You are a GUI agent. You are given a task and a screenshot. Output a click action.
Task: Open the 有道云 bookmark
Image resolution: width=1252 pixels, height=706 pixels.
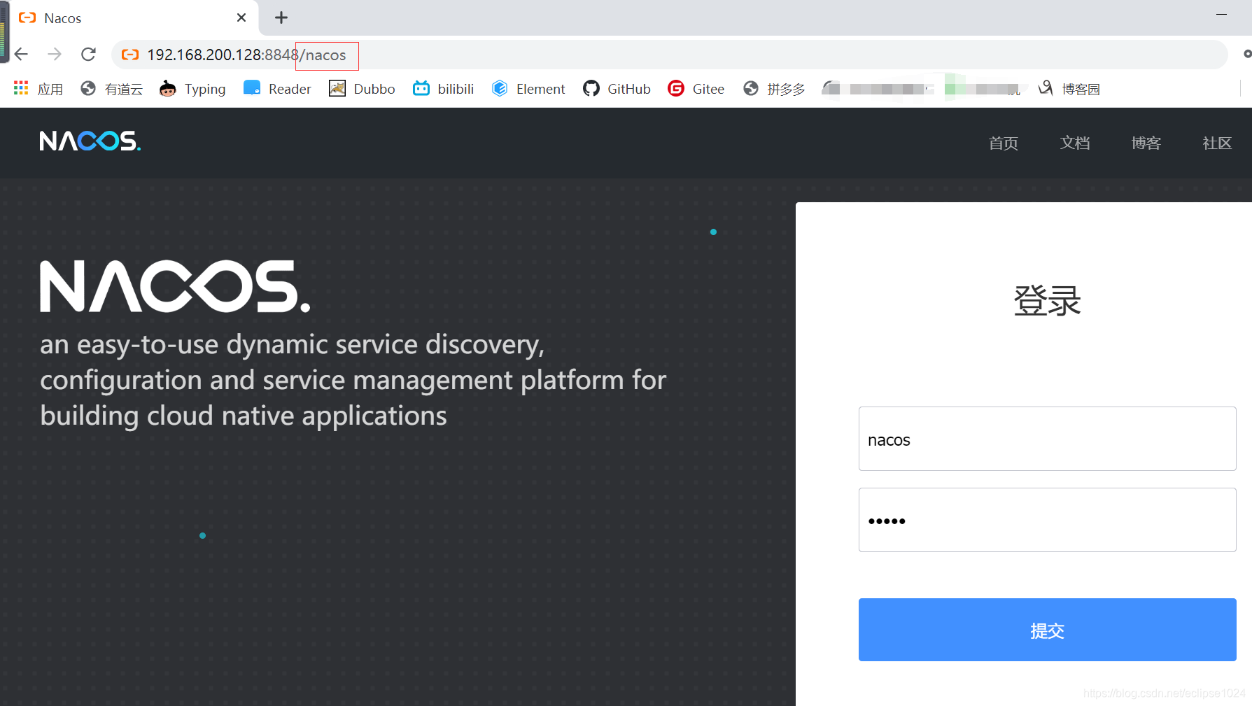(112, 89)
